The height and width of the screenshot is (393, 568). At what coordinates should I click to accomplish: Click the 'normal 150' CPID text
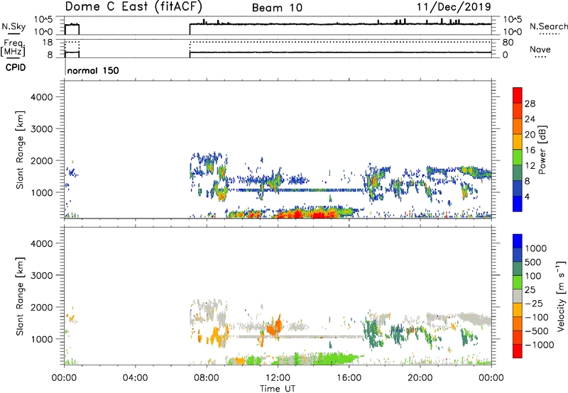[x=93, y=70]
